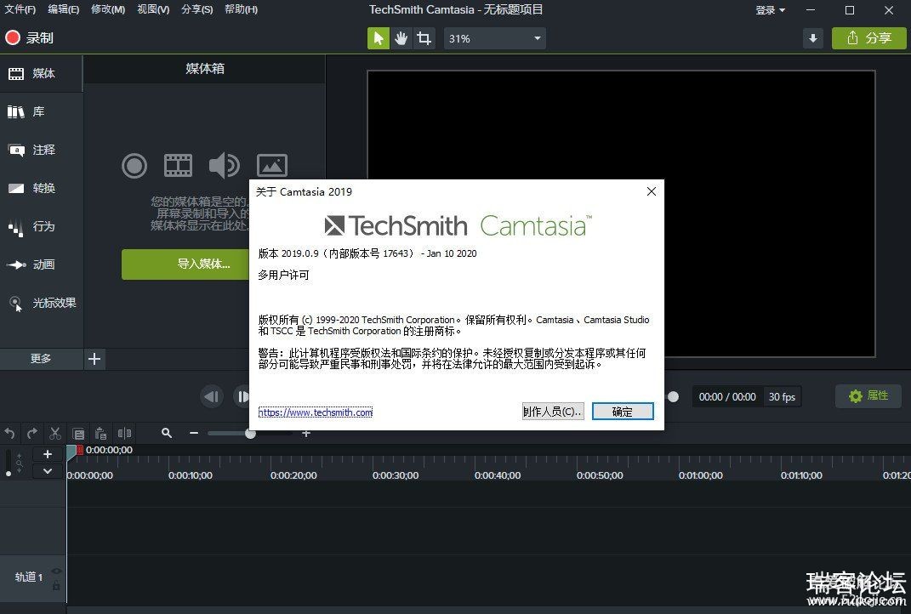Click the previous frame playback button
This screenshot has width=911, height=614.
pyautogui.click(x=212, y=397)
